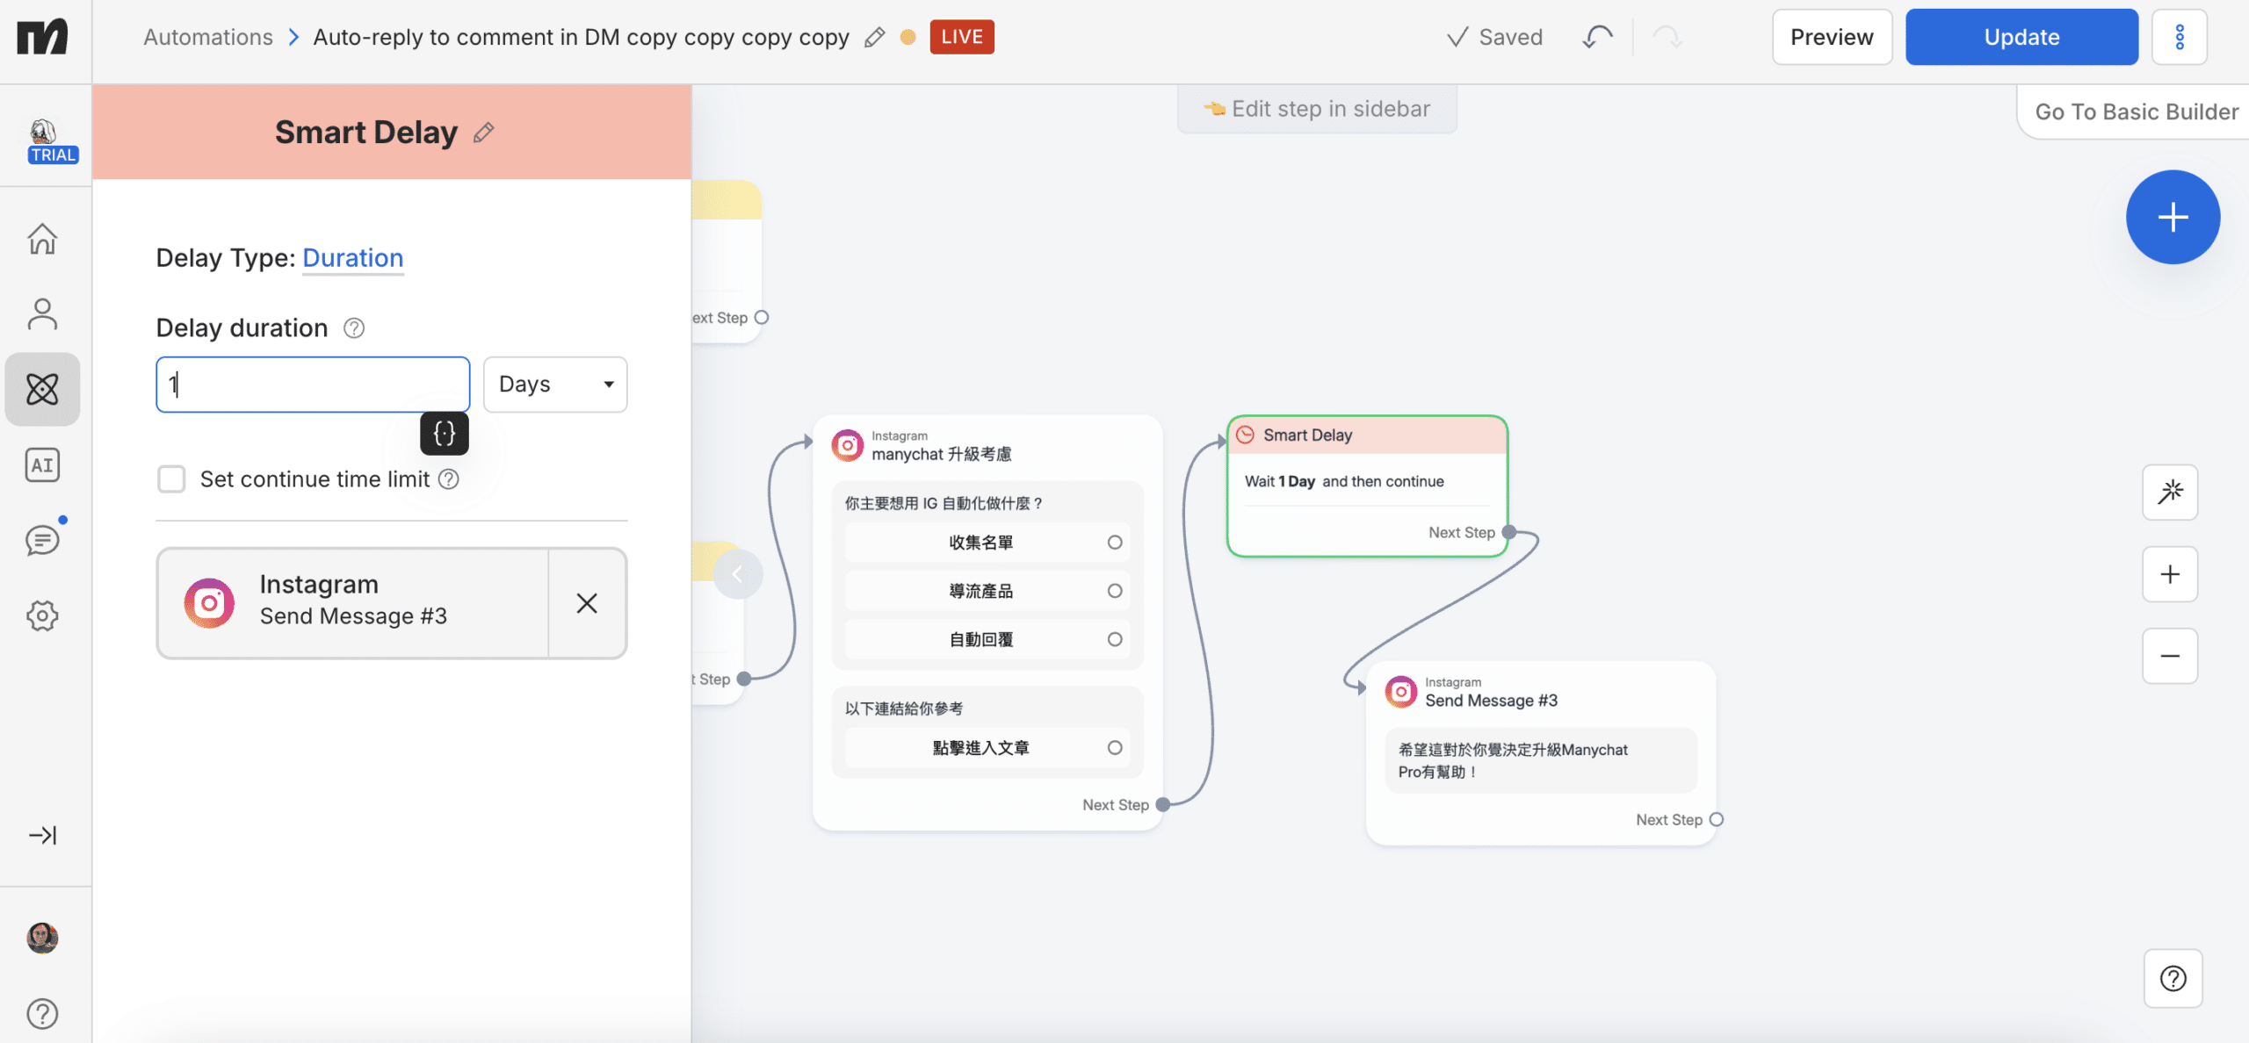Click the automation title text
2249x1043 pixels.
click(x=581, y=37)
